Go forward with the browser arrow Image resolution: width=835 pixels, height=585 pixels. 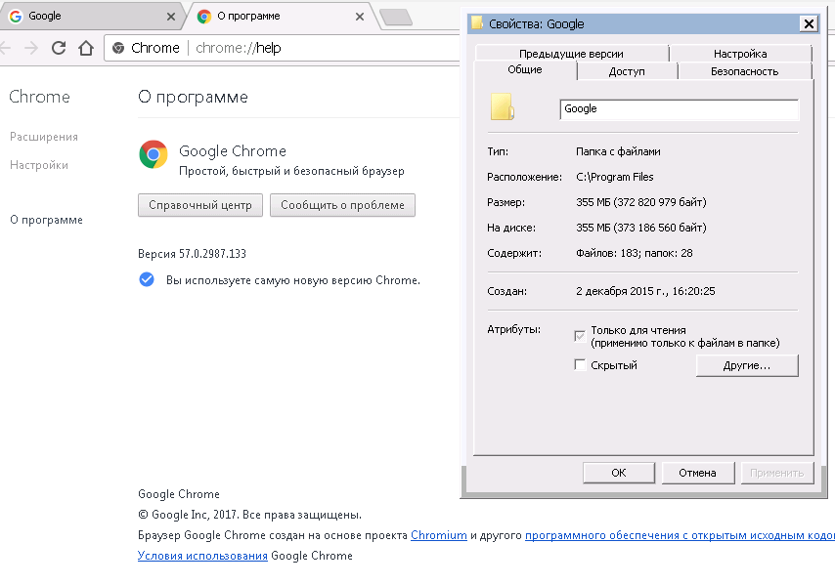pyautogui.click(x=31, y=48)
